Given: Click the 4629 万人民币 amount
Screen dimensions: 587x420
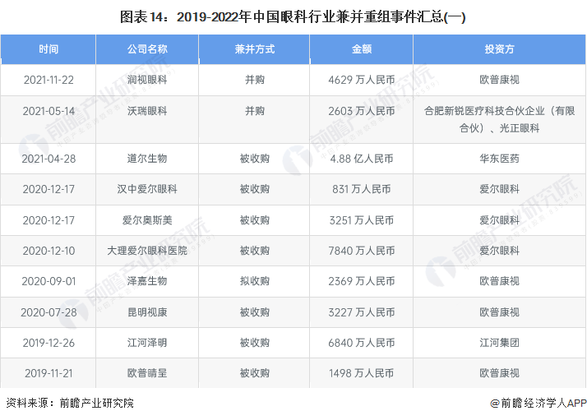Looking at the screenshot, I should pyautogui.click(x=361, y=80).
